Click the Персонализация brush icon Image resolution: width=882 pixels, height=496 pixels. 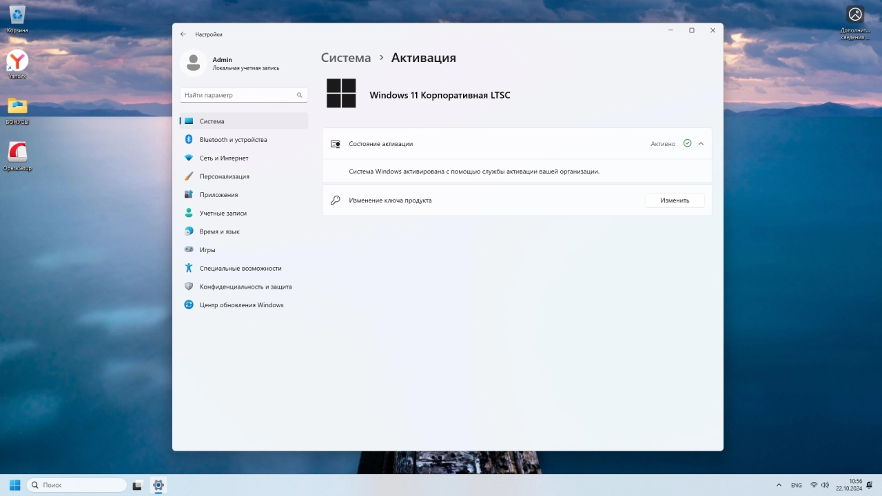189,176
